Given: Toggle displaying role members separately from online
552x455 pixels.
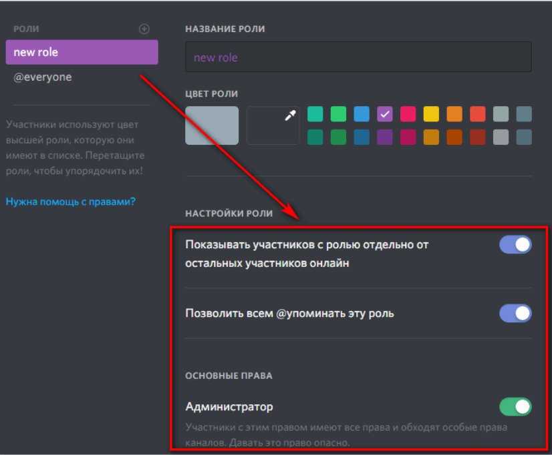Looking at the screenshot, I should click(x=515, y=245).
